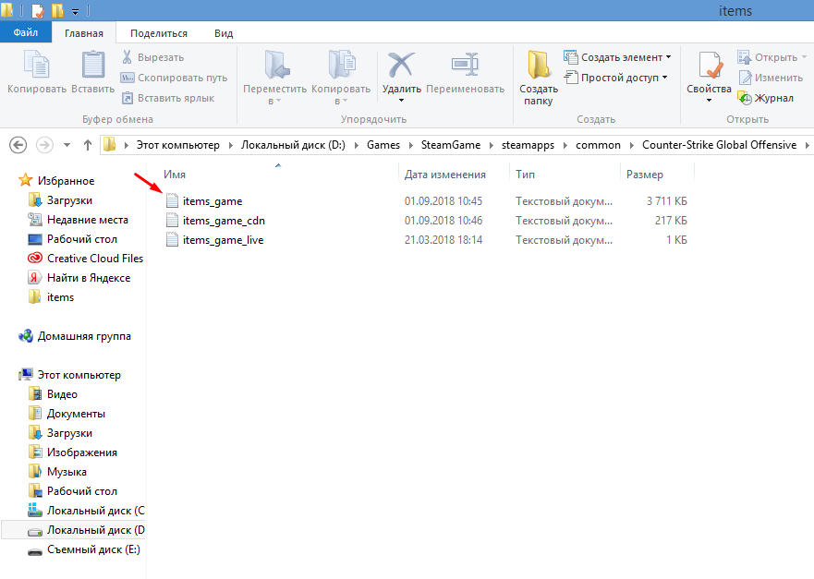Open Easy access (Простой доступ) dropdown

[x=615, y=78]
